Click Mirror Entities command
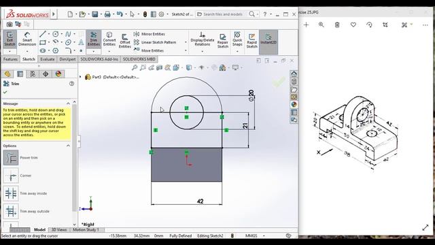The height and width of the screenshot is (245, 435). pyautogui.click(x=150, y=34)
